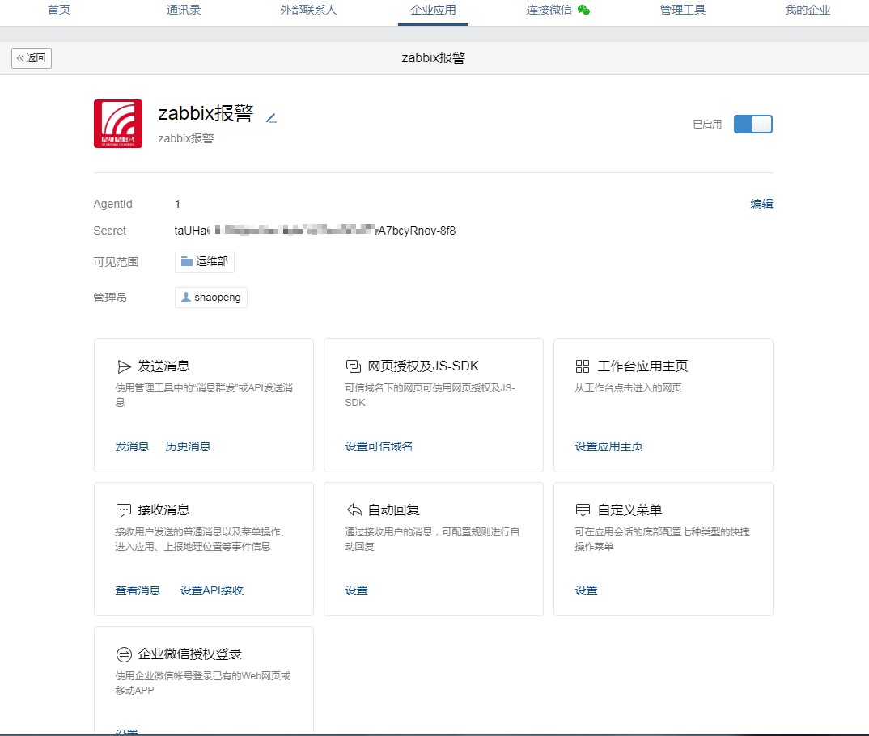This screenshot has width=869, height=736.
Task: Open 查看消息 in the 接收消息 card
Action: point(138,590)
